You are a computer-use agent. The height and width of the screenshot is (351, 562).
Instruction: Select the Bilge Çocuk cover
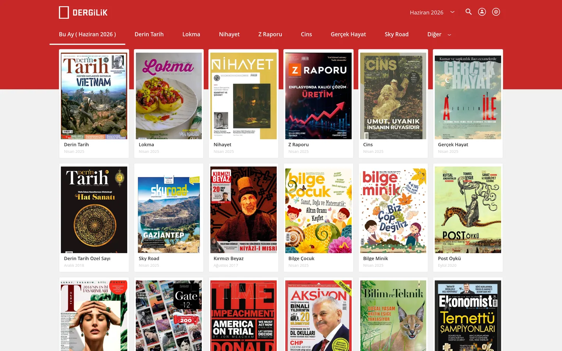point(318,210)
